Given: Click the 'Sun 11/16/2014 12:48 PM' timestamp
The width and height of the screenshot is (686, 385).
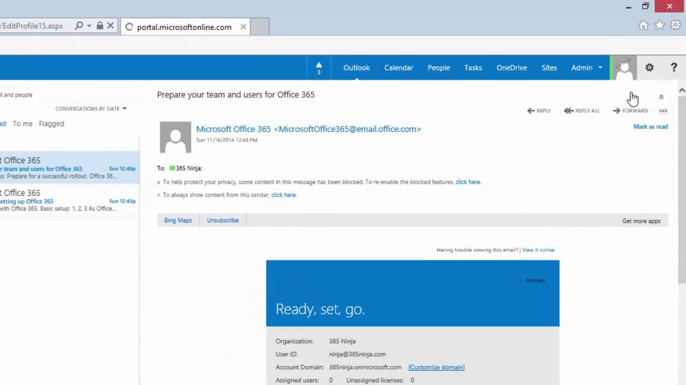Looking at the screenshot, I should pos(227,140).
